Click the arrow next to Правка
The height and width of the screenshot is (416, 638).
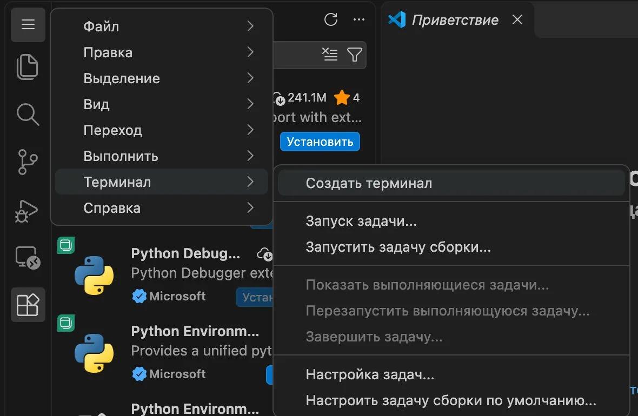(250, 52)
